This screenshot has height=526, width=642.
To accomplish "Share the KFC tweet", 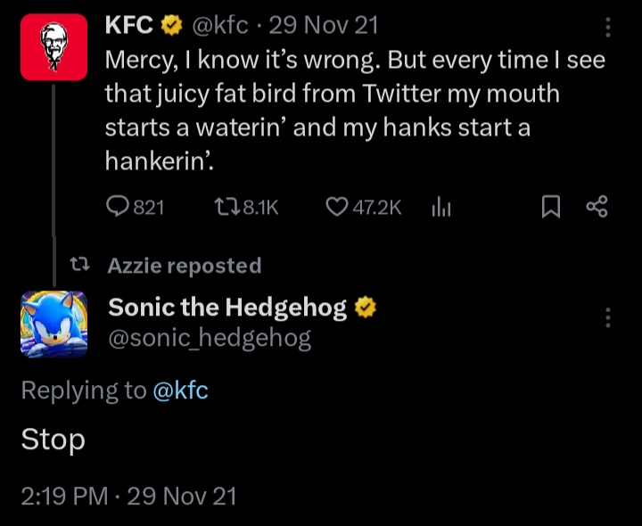I will pyautogui.click(x=597, y=208).
